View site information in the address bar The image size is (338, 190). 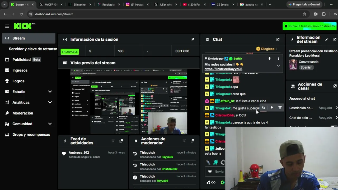pos(31,14)
